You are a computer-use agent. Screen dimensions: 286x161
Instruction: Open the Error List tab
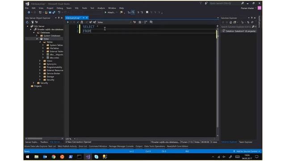pyautogui.click(x=83, y=146)
